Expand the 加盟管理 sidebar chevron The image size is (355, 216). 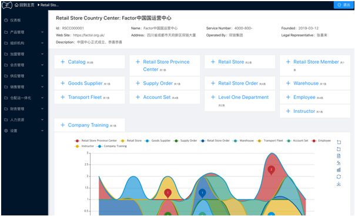42,54
